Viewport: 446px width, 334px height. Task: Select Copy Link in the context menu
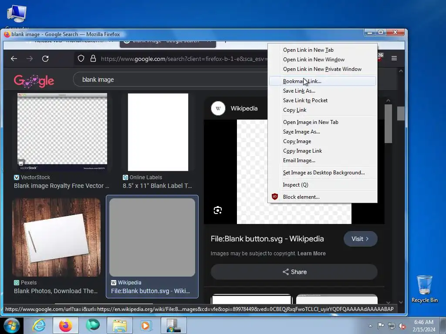click(x=323, y=110)
